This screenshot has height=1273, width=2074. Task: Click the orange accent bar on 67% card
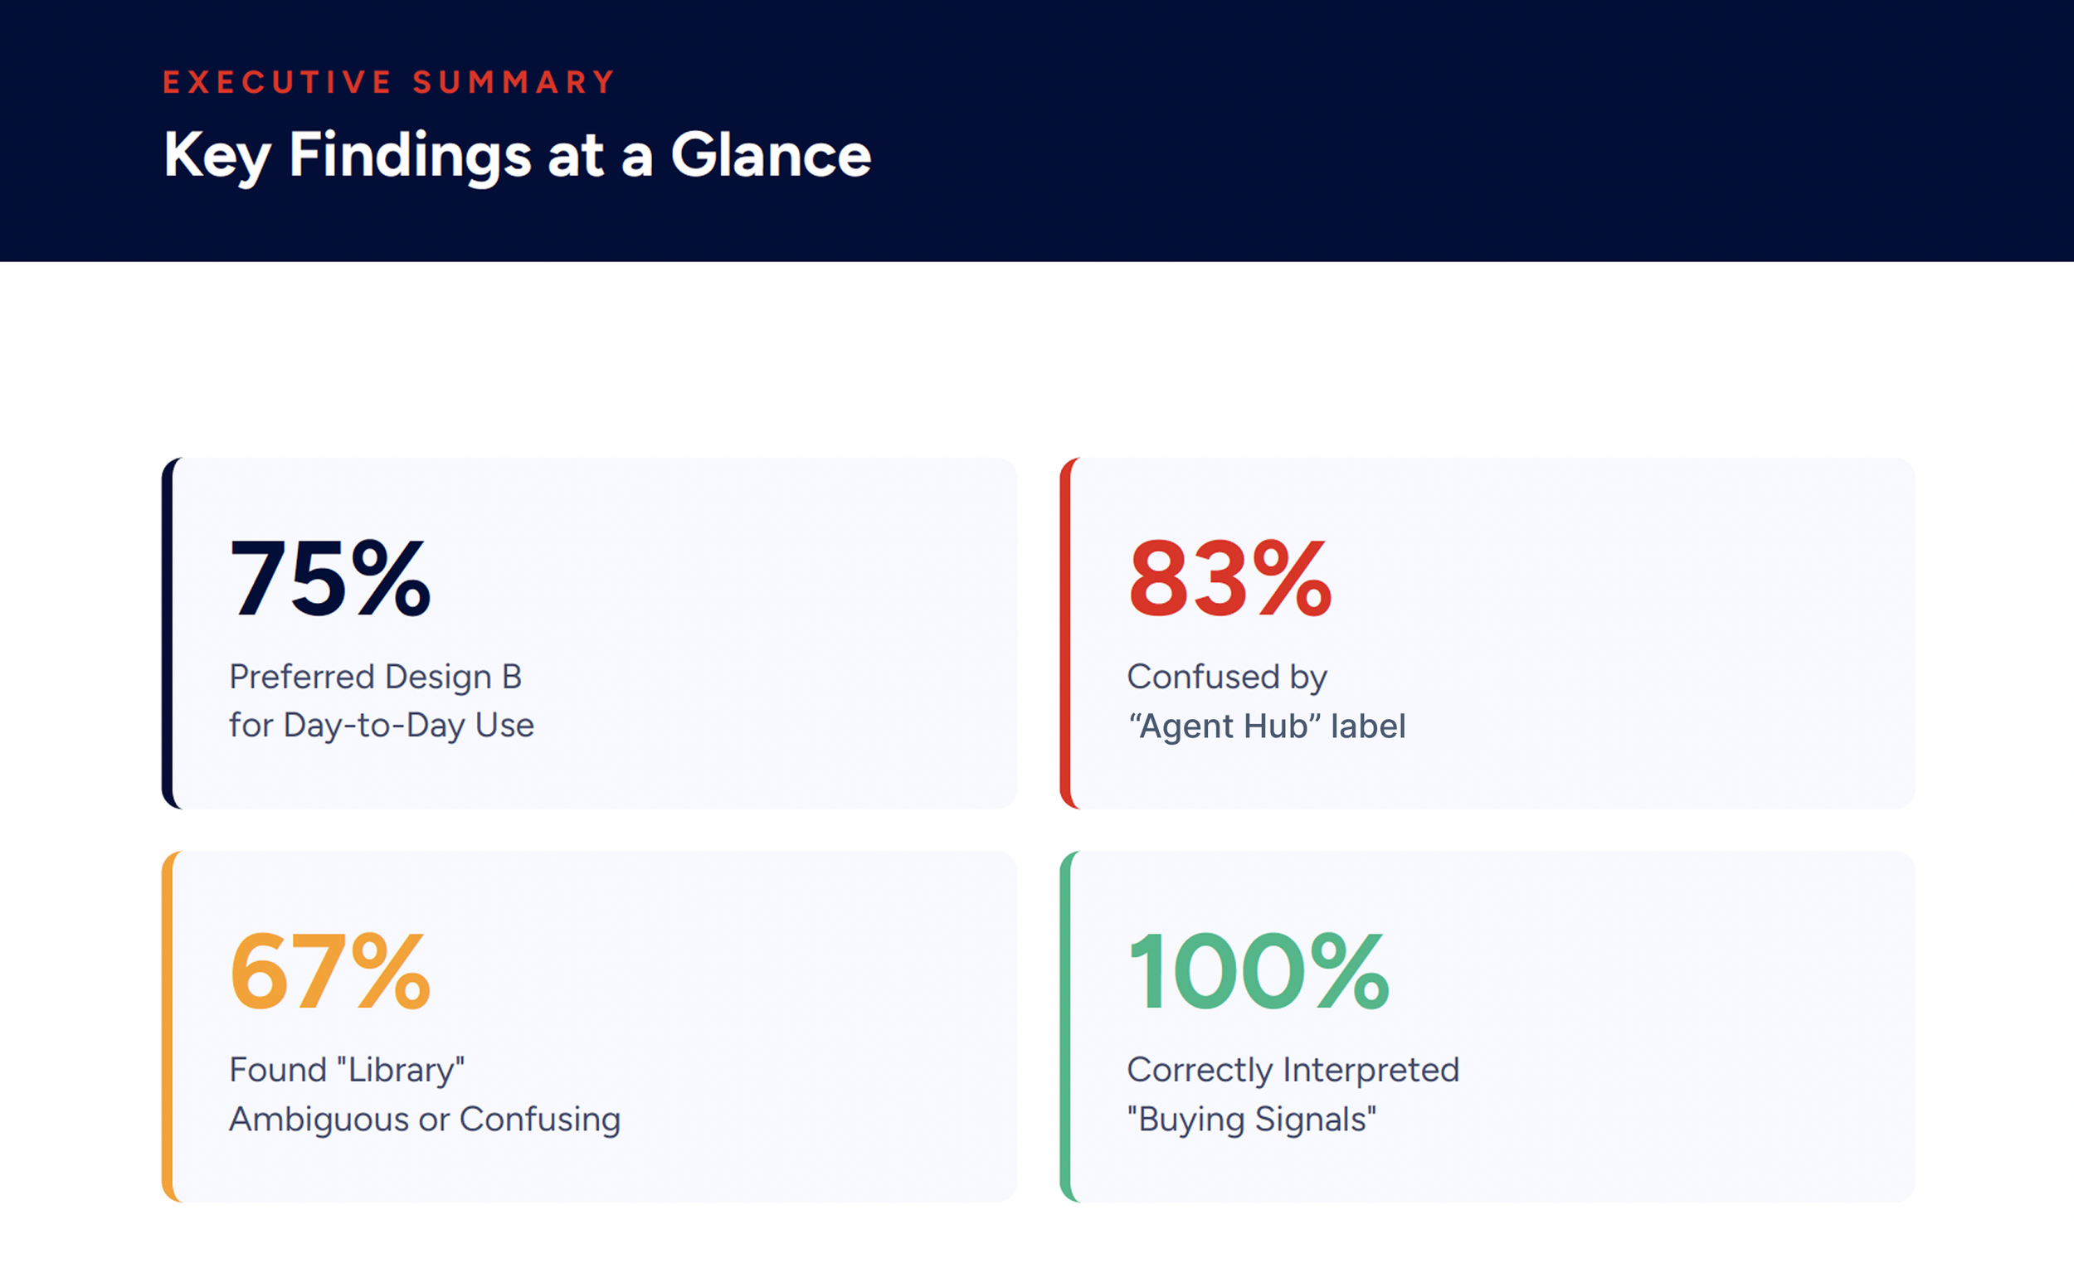168,1027
